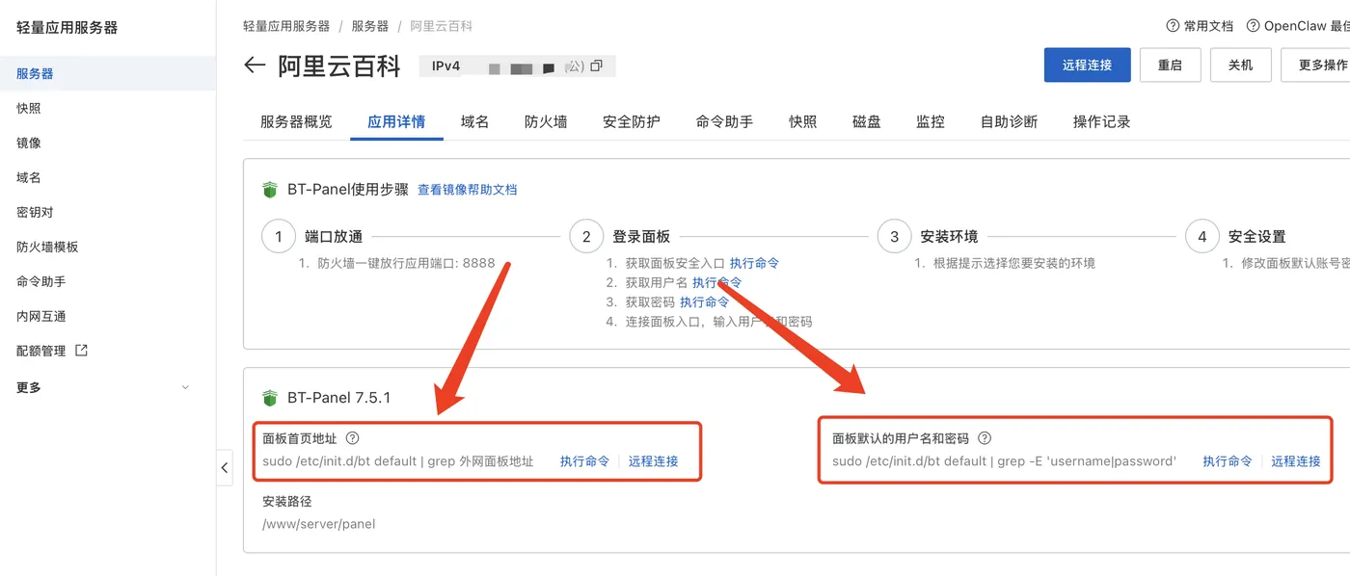
Task: Click the 端口放通 step 1 heading
Action: (x=334, y=236)
